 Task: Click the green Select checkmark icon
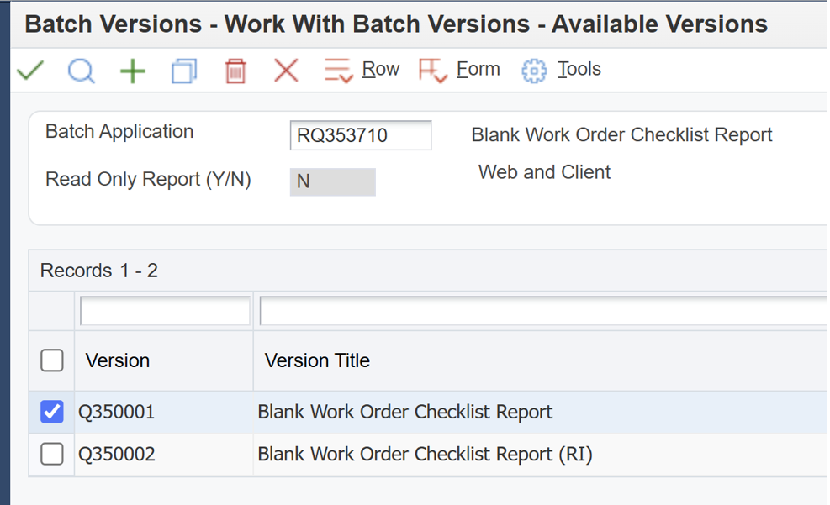(x=30, y=71)
